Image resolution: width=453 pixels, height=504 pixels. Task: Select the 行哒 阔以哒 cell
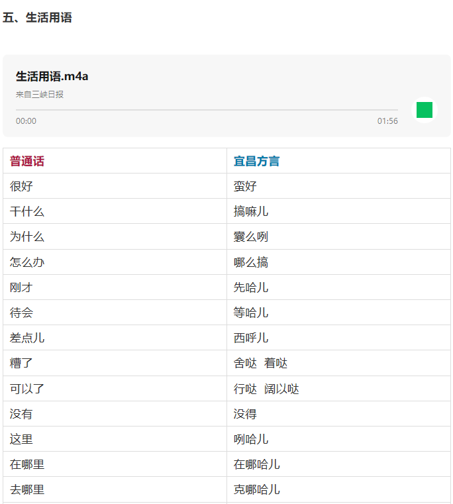coord(266,389)
